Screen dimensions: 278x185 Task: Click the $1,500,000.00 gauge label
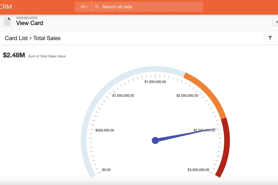(x=155, y=82)
